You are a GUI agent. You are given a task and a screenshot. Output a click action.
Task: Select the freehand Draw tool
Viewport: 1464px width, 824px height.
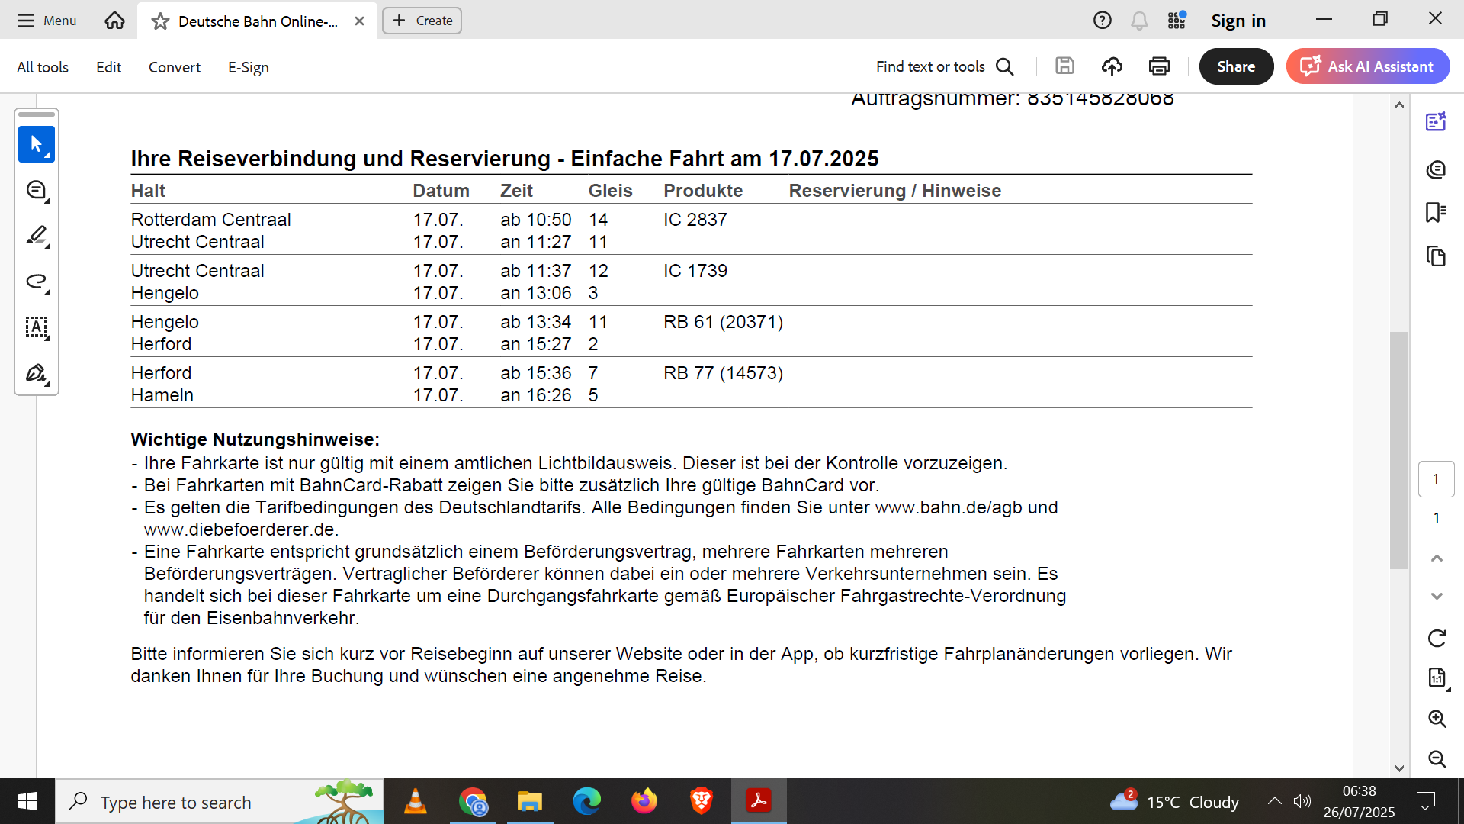click(x=36, y=282)
